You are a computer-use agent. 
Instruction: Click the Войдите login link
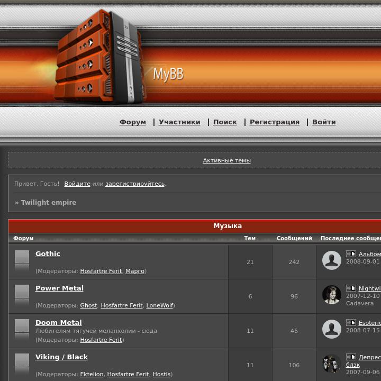tap(77, 184)
